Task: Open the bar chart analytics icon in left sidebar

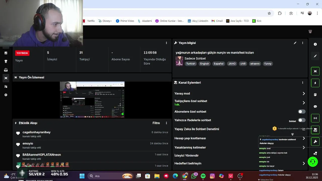Action: point(6,53)
